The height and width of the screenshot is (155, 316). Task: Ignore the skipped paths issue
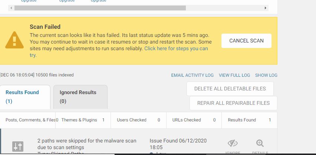233,144
